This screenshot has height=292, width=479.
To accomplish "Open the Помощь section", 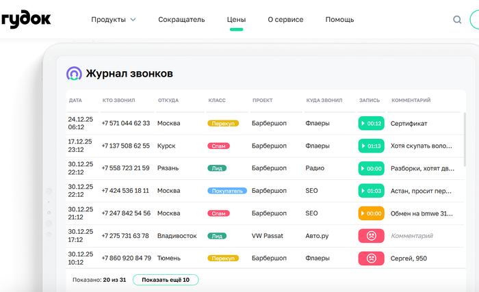I will click(x=339, y=20).
